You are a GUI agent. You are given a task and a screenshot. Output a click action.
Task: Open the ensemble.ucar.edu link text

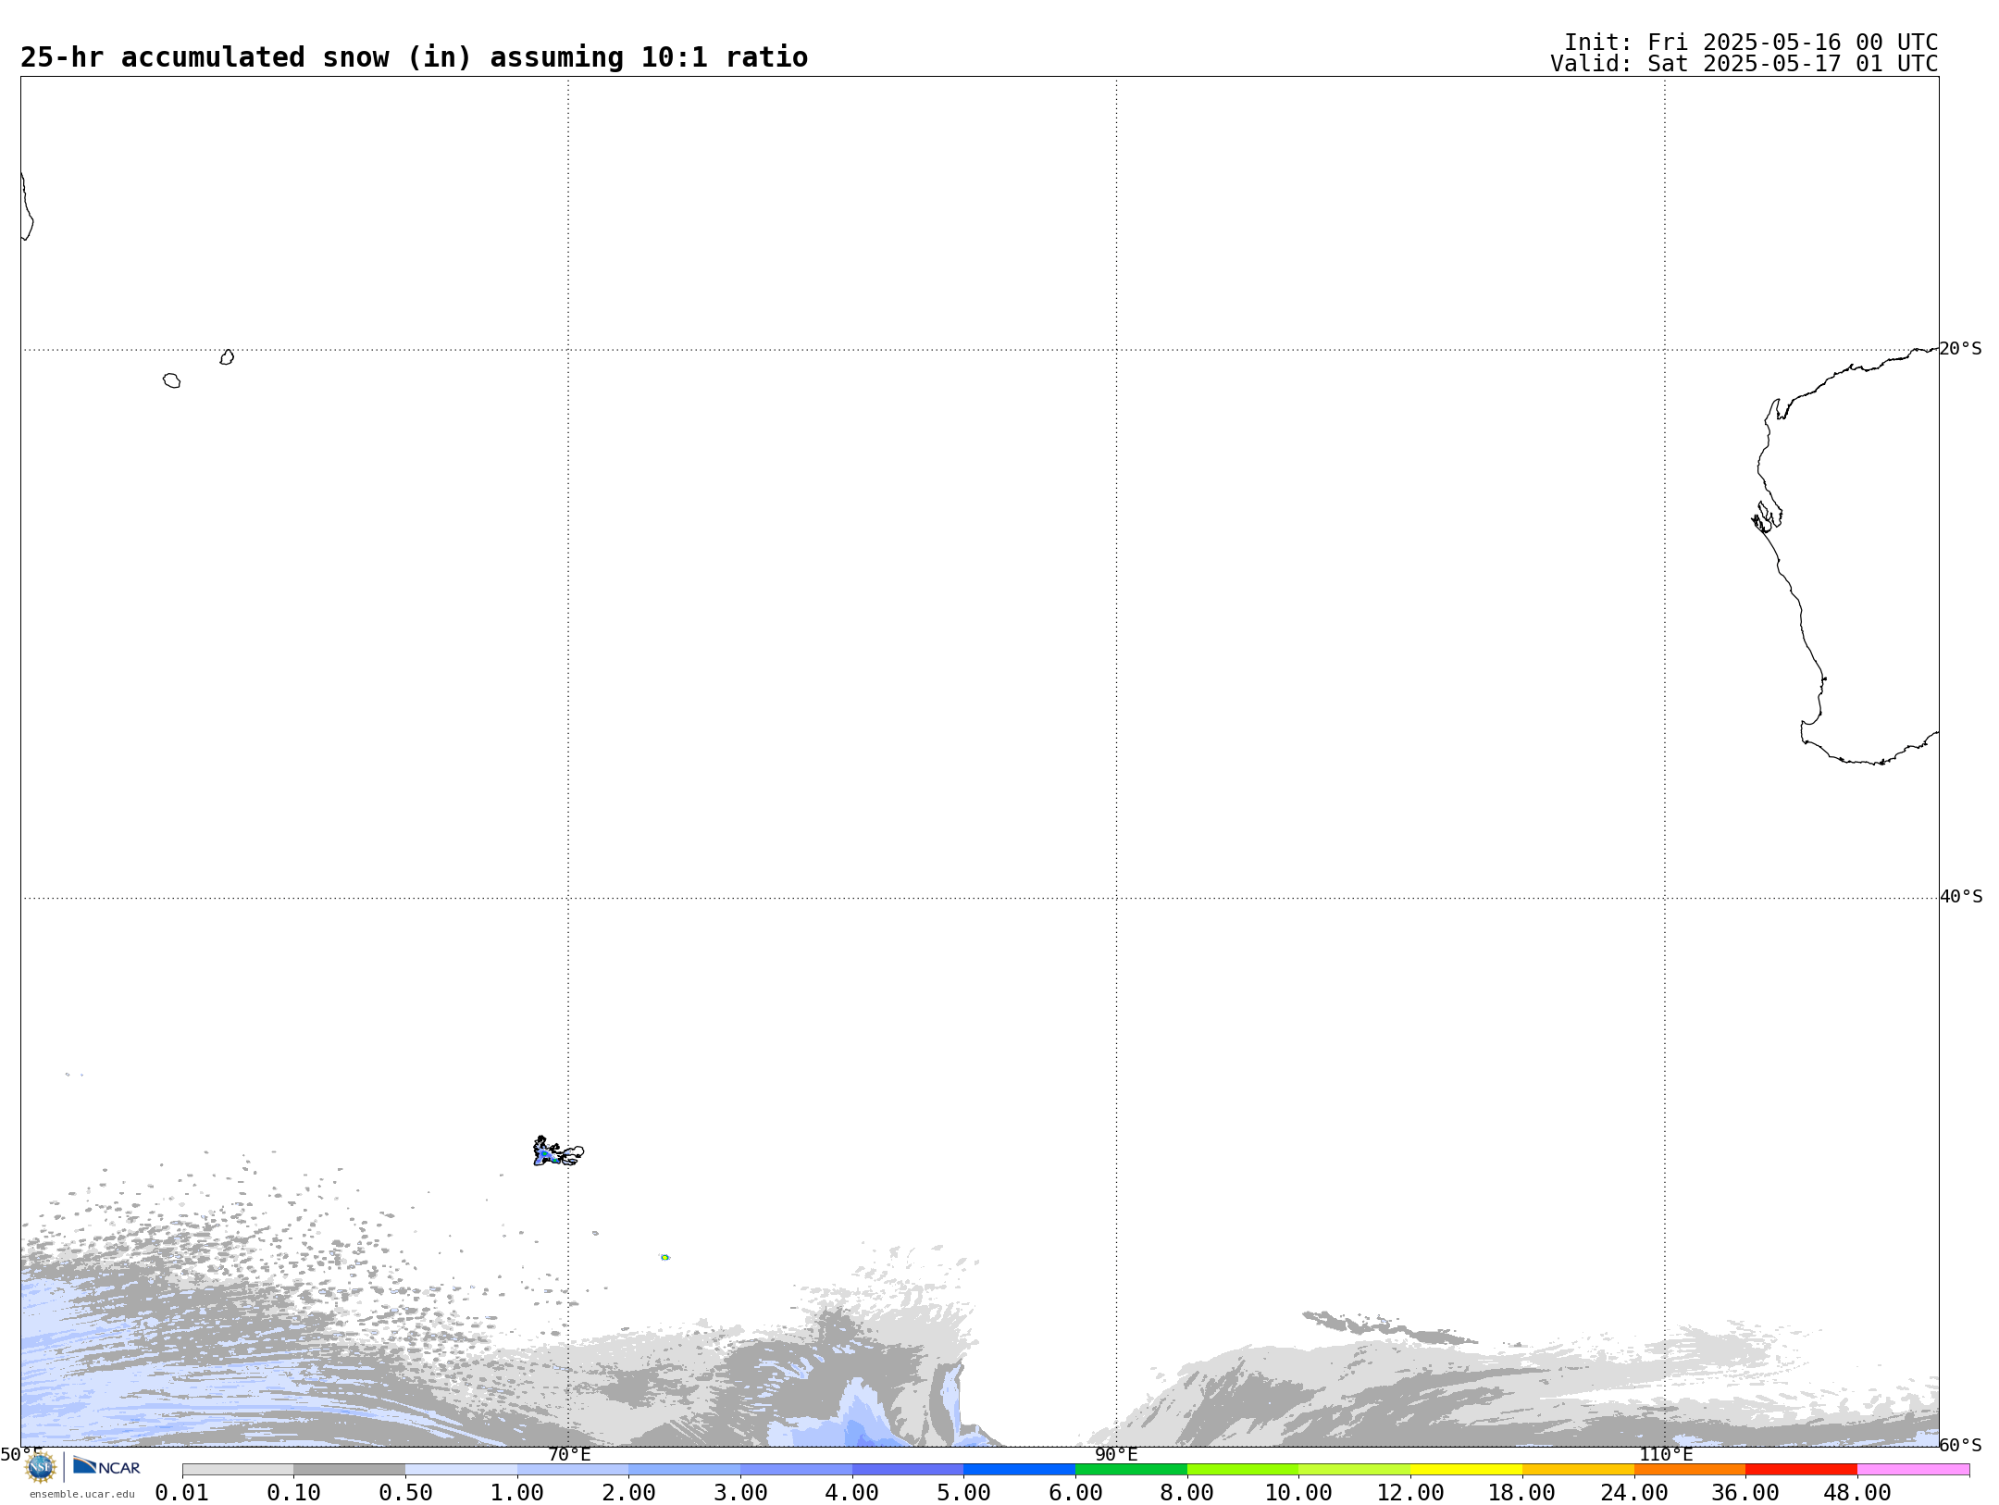[x=82, y=1494]
